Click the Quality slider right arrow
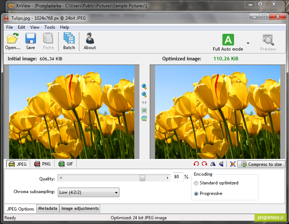The image size is (289, 224). click(x=167, y=178)
